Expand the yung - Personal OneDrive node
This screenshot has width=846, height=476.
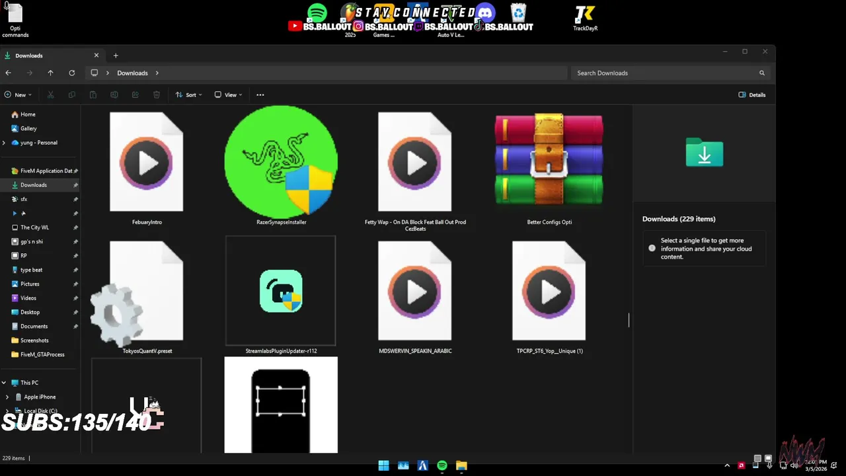(4, 143)
